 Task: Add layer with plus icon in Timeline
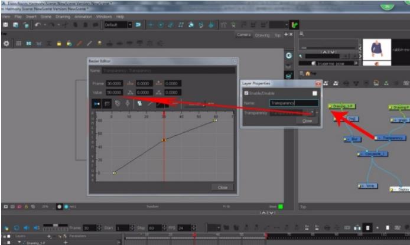(x=50, y=236)
